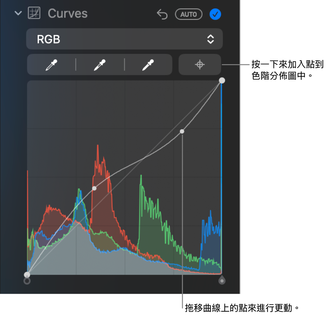Click the lower middle curve point
Screen dimensions: 327x315
(94, 188)
